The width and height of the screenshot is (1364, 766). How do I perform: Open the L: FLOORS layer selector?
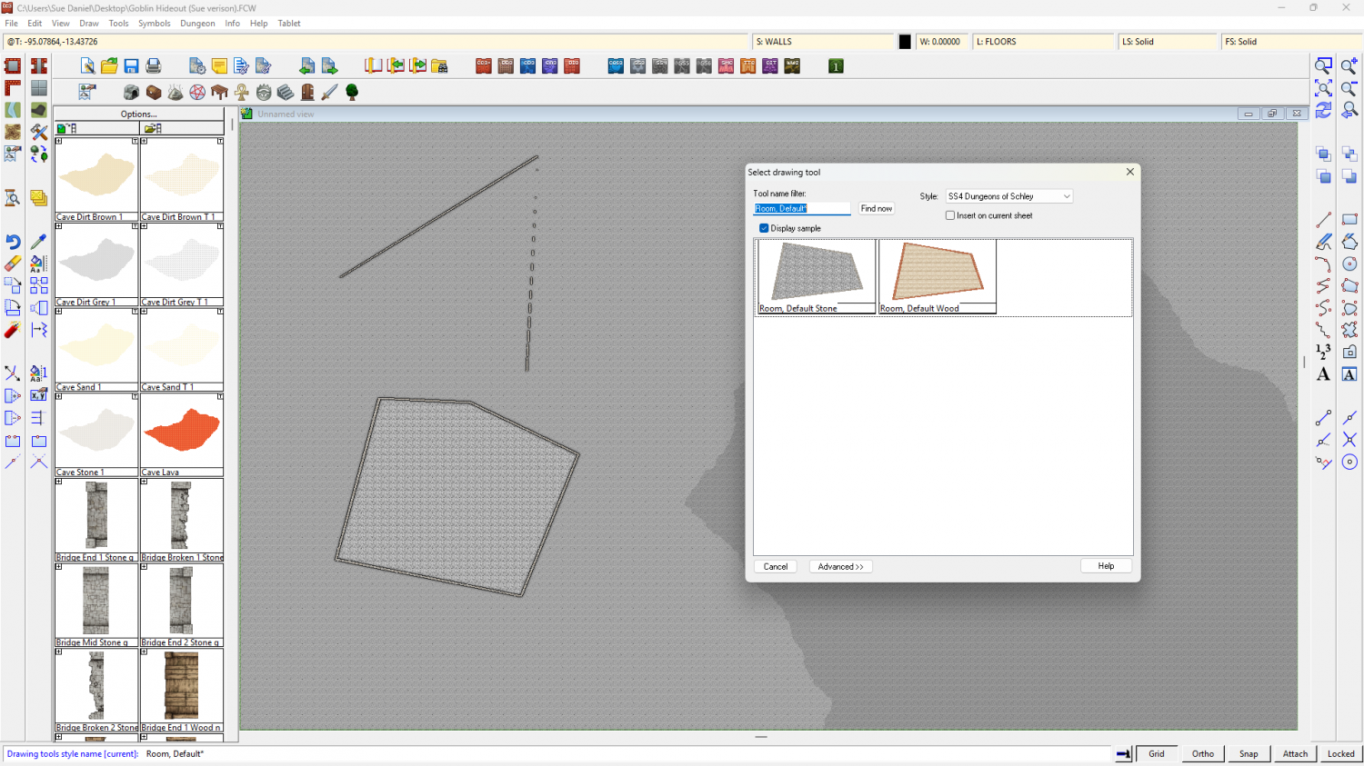pyautogui.click(x=1043, y=42)
